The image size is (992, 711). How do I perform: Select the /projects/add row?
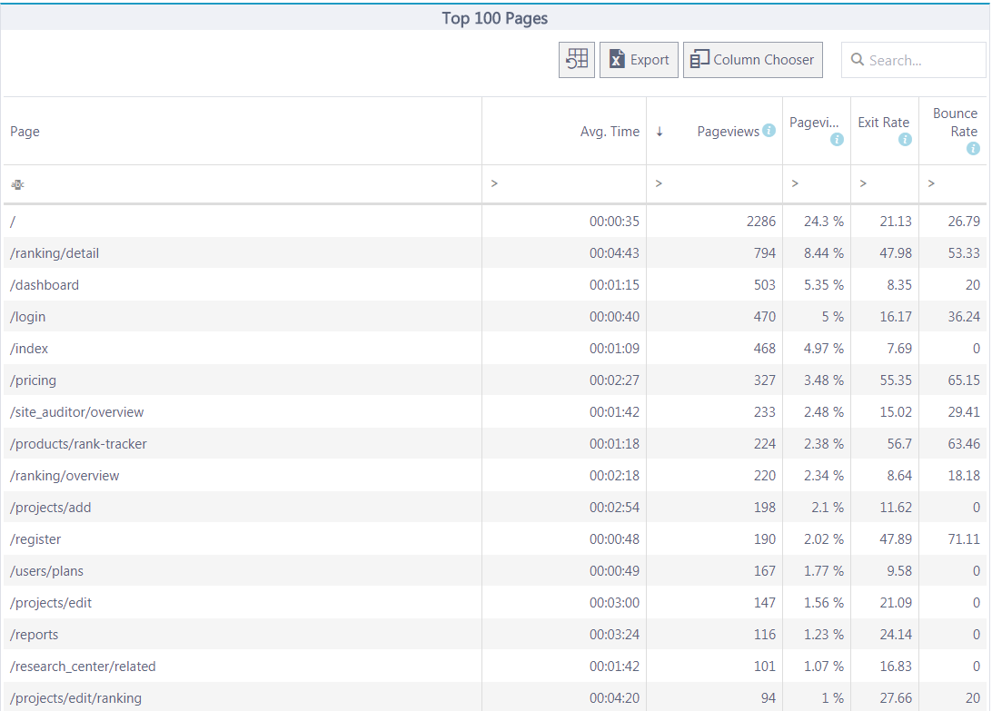coord(495,508)
